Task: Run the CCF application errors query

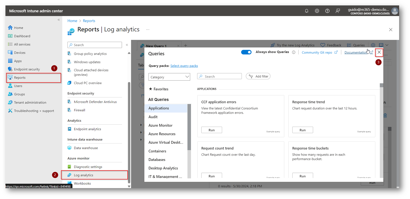Action: click(212, 130)
